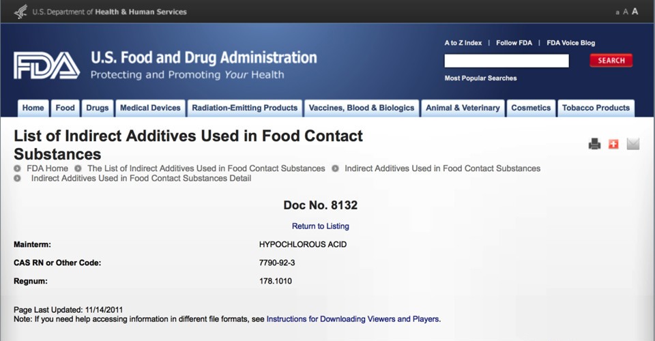
Task: Open the Drugs tab
Action: tap(98, 108)
